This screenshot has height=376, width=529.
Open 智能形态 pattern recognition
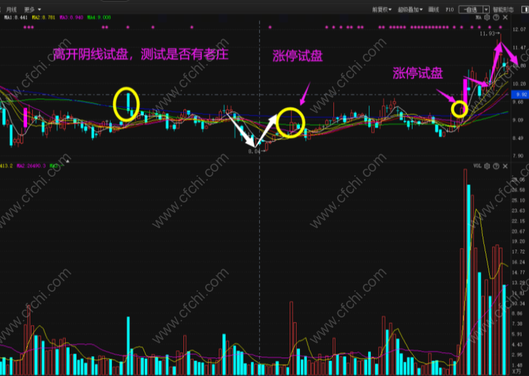503,10
